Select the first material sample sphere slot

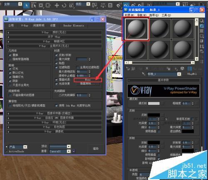pos(136,29)
